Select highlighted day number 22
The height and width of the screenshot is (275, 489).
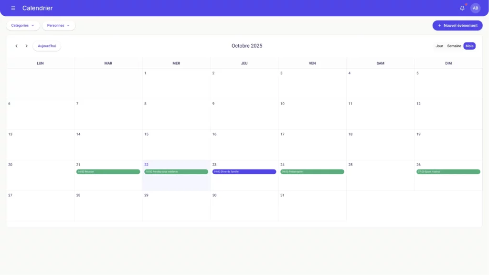pyautogui.click(x=146, y=165)
